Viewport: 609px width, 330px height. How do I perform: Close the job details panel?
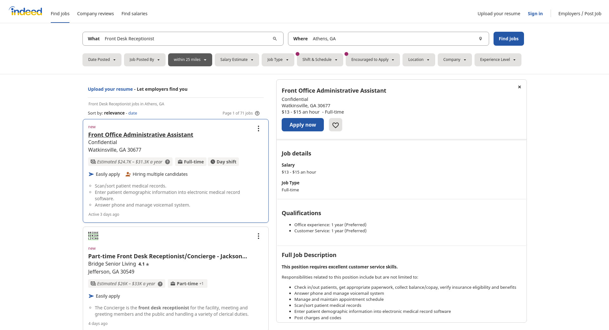click(x=519, y=87)
